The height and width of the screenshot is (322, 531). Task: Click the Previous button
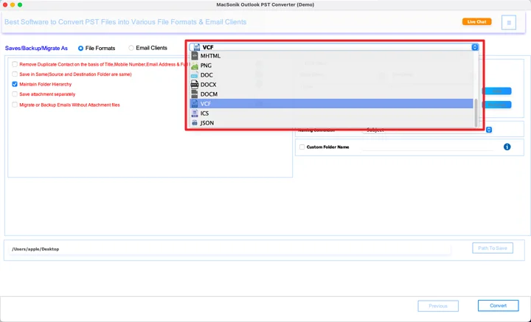tap(438, 306)
